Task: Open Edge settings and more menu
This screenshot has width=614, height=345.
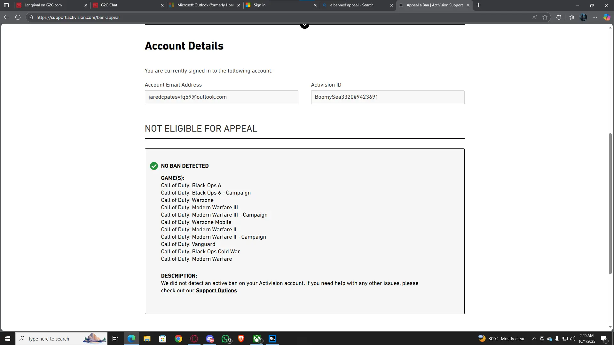Action: coord(595,17)
